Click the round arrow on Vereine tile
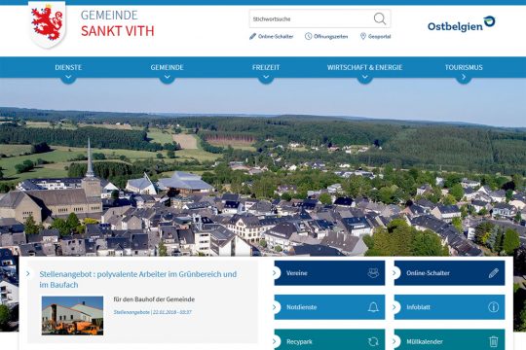 (x=275, y=273)
